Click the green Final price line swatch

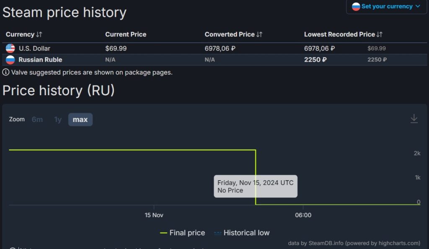(163, 233)
